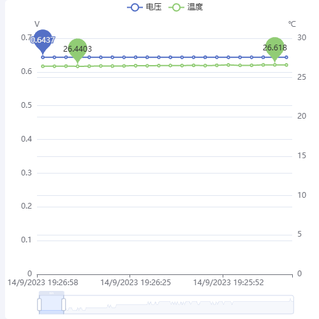
Task: Click the green 26.618 temperature marker pin
Action: [275, 49]
